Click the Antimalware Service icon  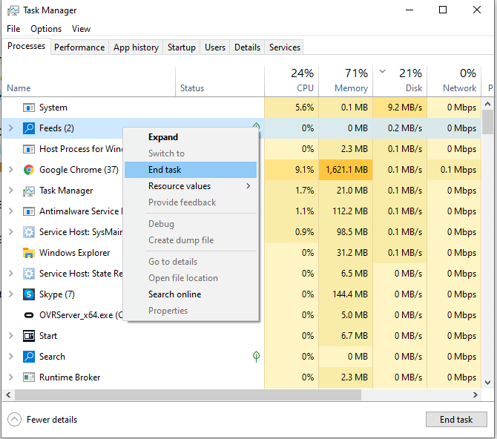[29, 211]
